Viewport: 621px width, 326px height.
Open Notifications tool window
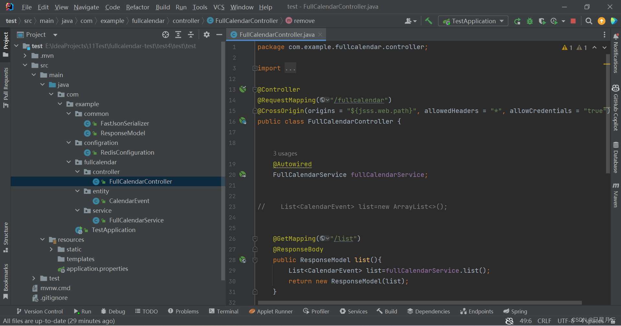click(x=616, y=53)
